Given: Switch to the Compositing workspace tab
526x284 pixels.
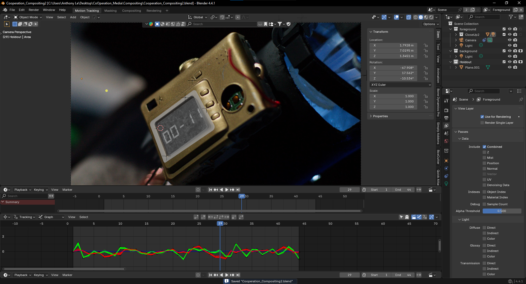Looking at the screenshot, I should point(131,11).
